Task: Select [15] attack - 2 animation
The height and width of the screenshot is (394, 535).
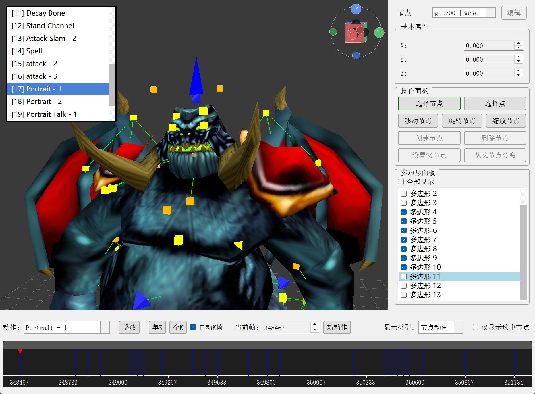Action: (58, 64)
